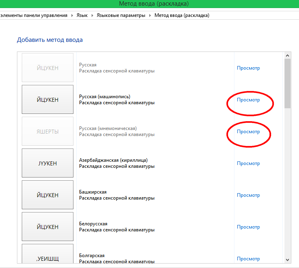This screenshot has width=299, height=268.
Task: Preview the Болгарская keyboard layout
Action: [x=248, y=259]
